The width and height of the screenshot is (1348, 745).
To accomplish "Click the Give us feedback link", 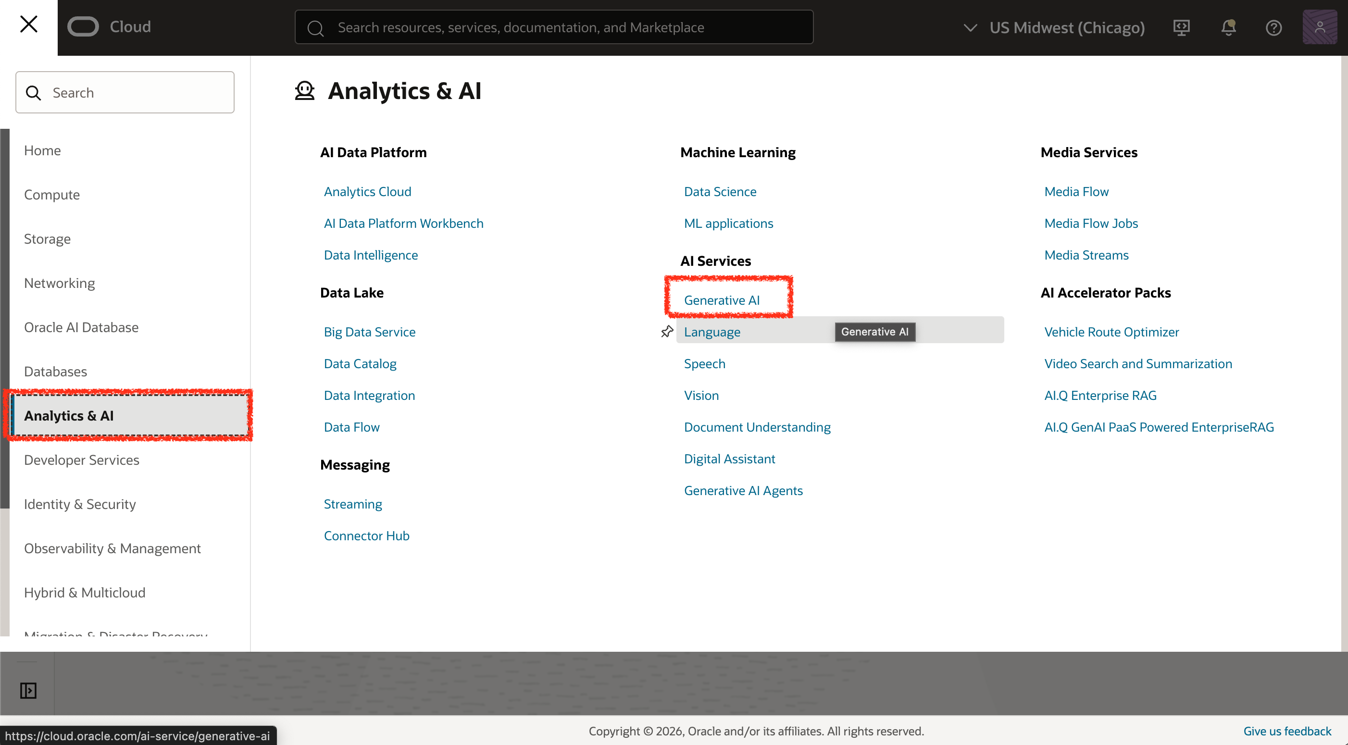I will point(1287,731).
